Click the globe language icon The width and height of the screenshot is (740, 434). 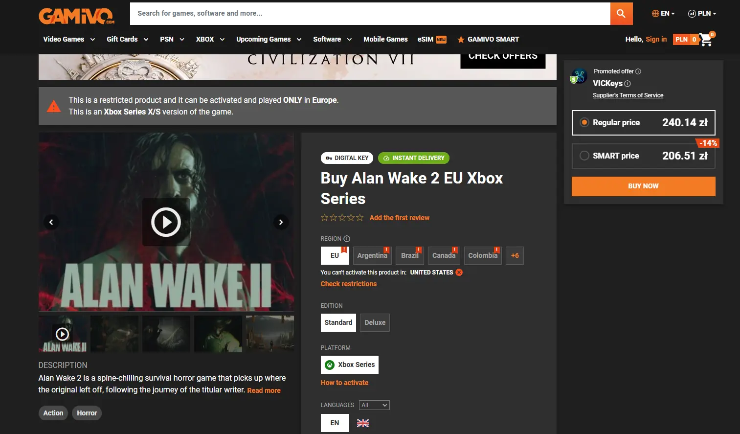pos(655,14)
